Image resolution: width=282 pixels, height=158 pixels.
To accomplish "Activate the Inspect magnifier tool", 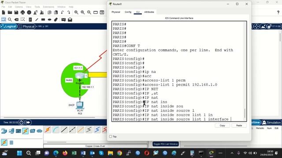I will tap(10, 19).
